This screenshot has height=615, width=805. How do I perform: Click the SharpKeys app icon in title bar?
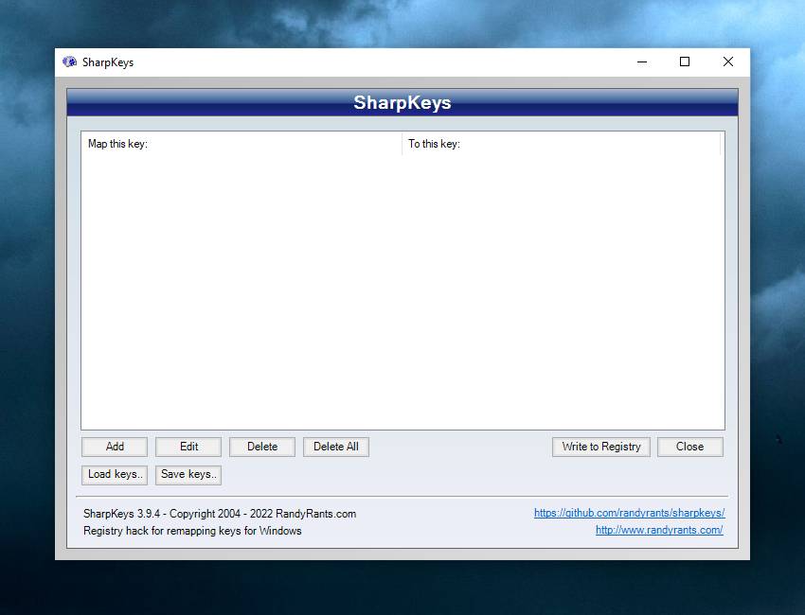click(69, 62)
